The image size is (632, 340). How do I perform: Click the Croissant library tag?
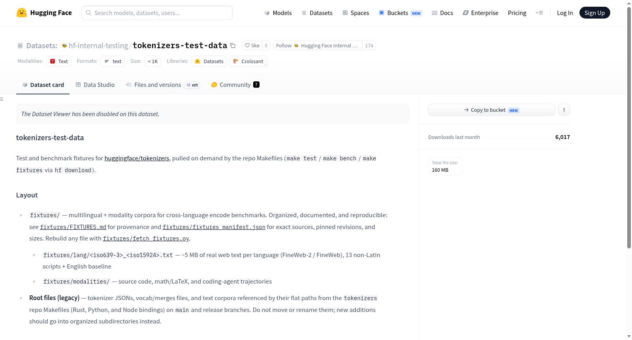[x=248, y=61]
